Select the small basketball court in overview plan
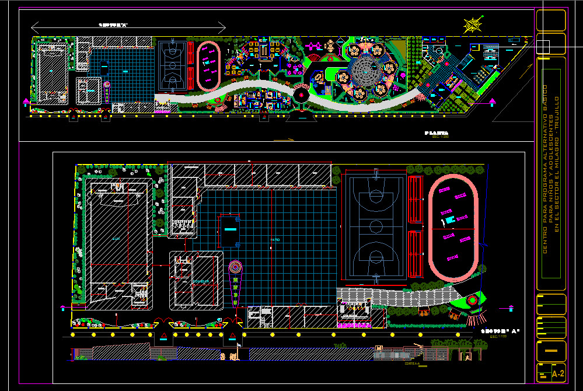 point(173,65)
